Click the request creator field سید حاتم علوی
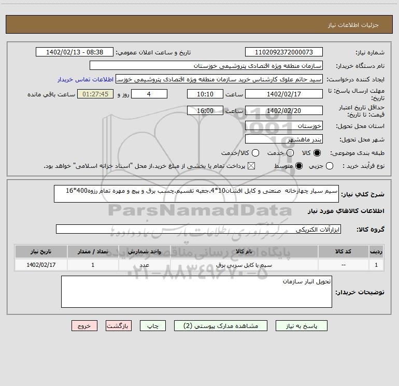399x386 pixels. (x=219, y=79)
